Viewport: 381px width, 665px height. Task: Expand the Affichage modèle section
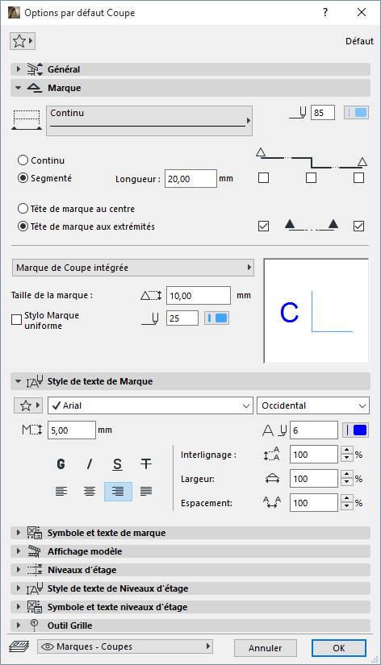[19, 551]
